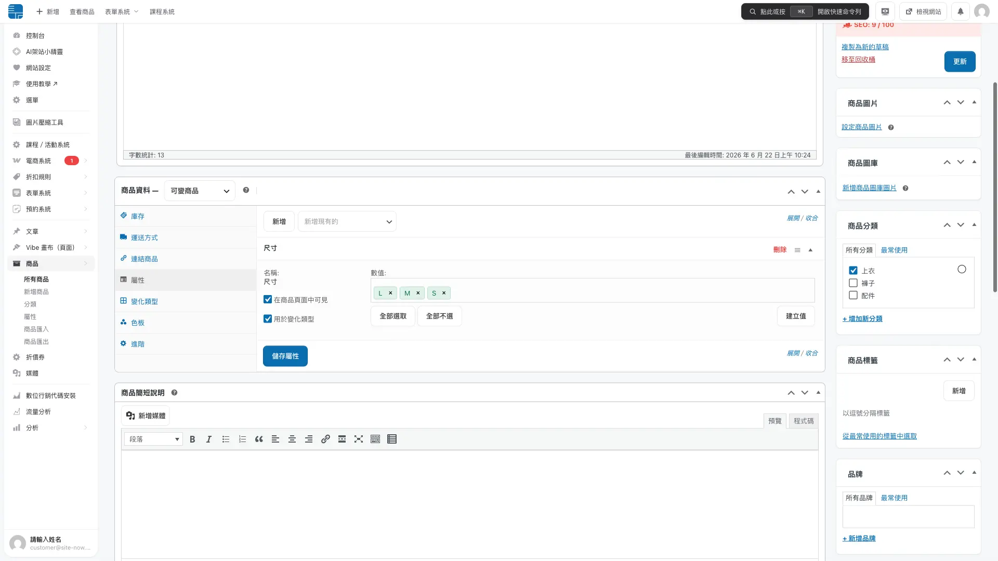Image resolution: width=998 pixels, height=561 pixels.
Task: Apply italic formatting in the editor toolbar
Action: pyautogui.click(x=209, y=439)
